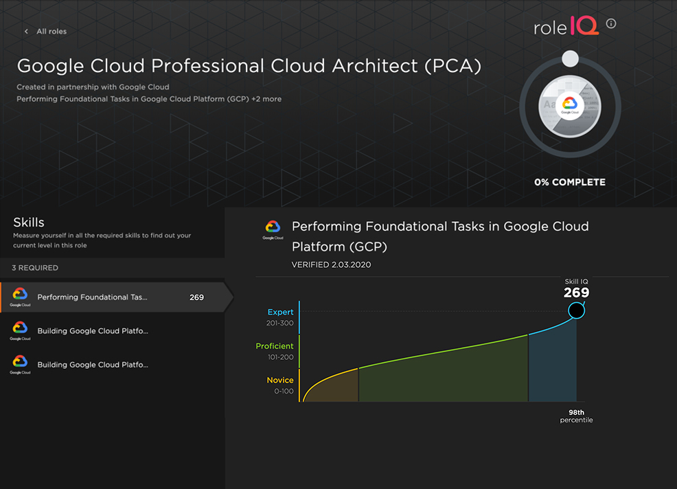Click the Skill IQ marker dot on the chart
Image resolution: width=677 pixels, height=489 pixels.
576,310
